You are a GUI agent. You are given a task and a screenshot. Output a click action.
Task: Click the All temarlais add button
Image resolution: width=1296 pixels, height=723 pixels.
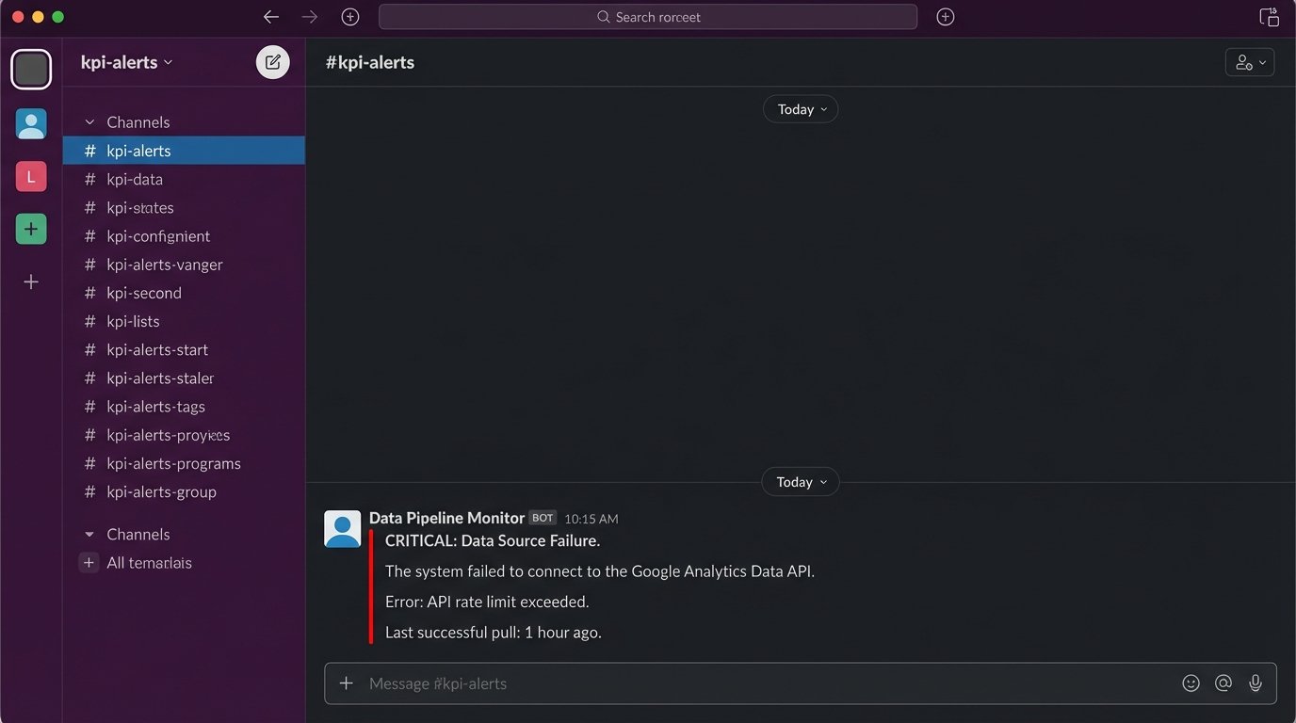click(x=89, y=563)
